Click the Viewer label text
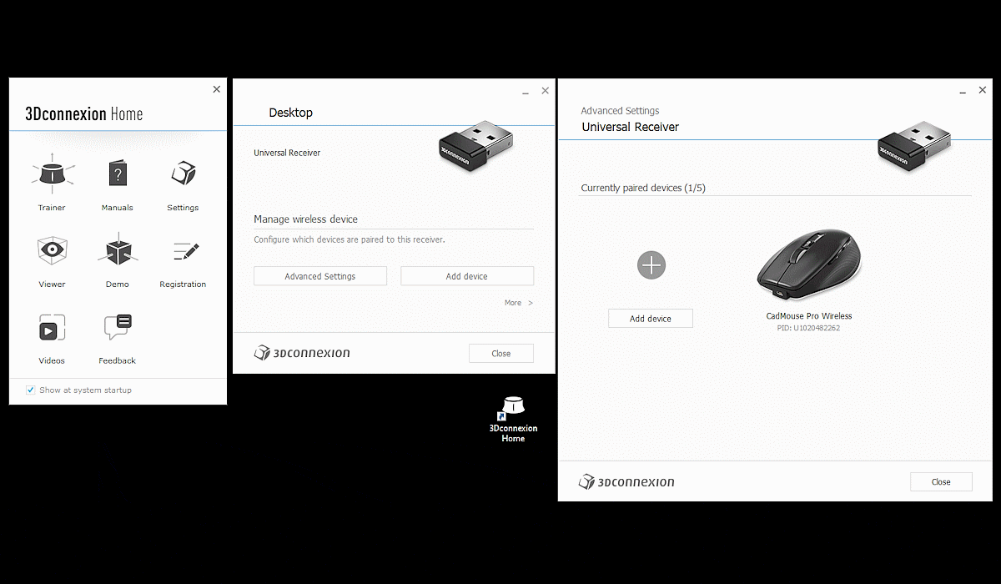1001x584 pixels. click(x=52, y=284)
